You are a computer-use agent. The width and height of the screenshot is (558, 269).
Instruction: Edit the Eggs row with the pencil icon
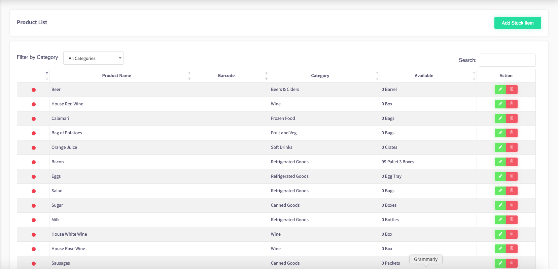click(500, 176)
